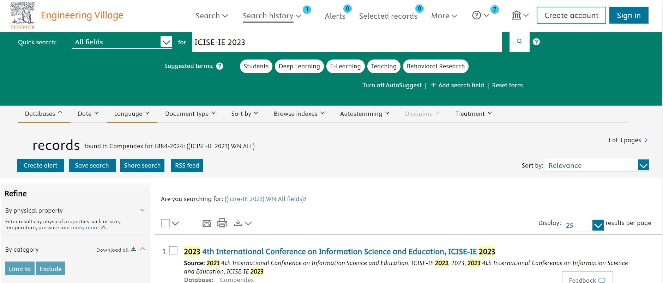Open the Search menu

[212, 16]
